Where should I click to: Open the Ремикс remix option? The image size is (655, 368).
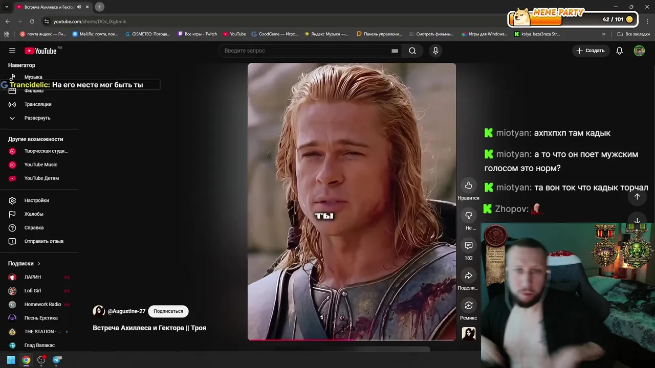468,305
